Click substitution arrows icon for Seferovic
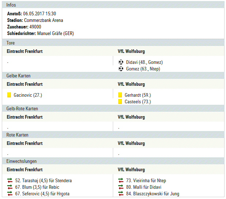This screenshot has width=226, height=199. [x=10, y=194]
